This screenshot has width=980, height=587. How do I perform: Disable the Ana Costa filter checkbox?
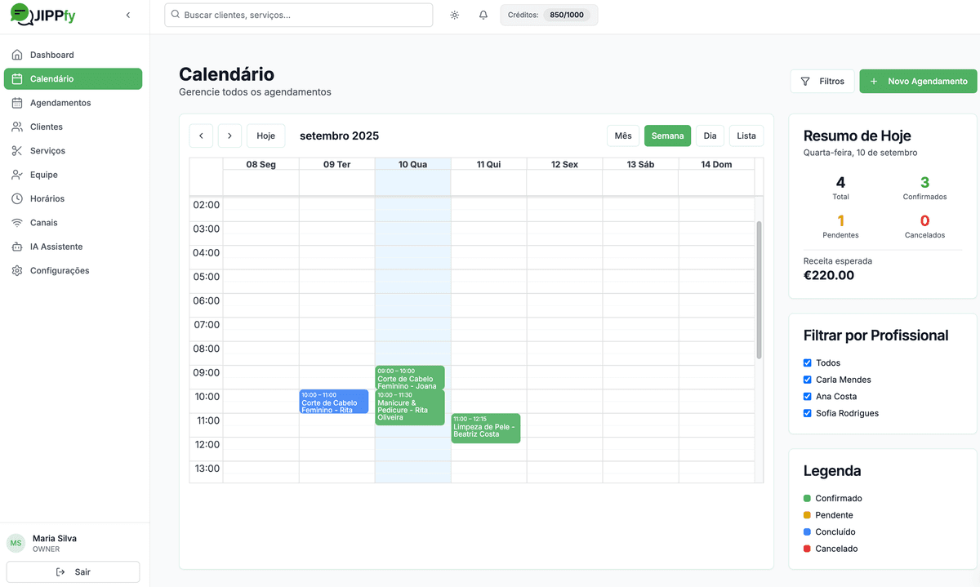click(x=808, y=396)
